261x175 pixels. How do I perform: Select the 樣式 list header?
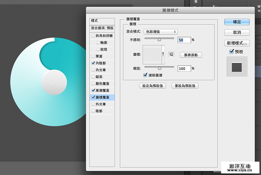[102, 21]
